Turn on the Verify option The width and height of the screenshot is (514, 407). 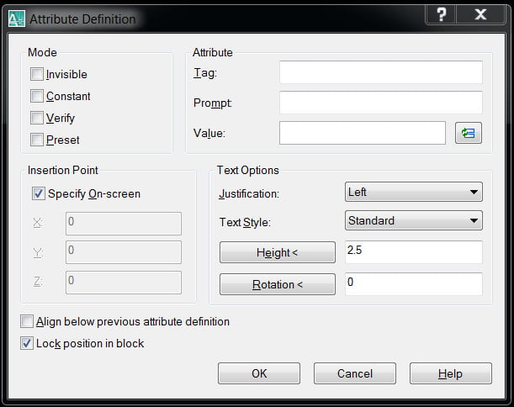37,118
